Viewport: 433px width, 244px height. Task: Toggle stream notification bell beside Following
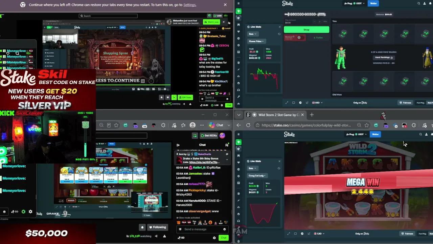142,227
